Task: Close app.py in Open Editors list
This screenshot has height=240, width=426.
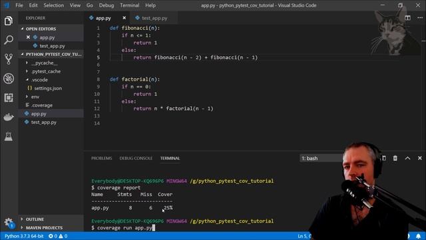Action: [x=28, y=37]
